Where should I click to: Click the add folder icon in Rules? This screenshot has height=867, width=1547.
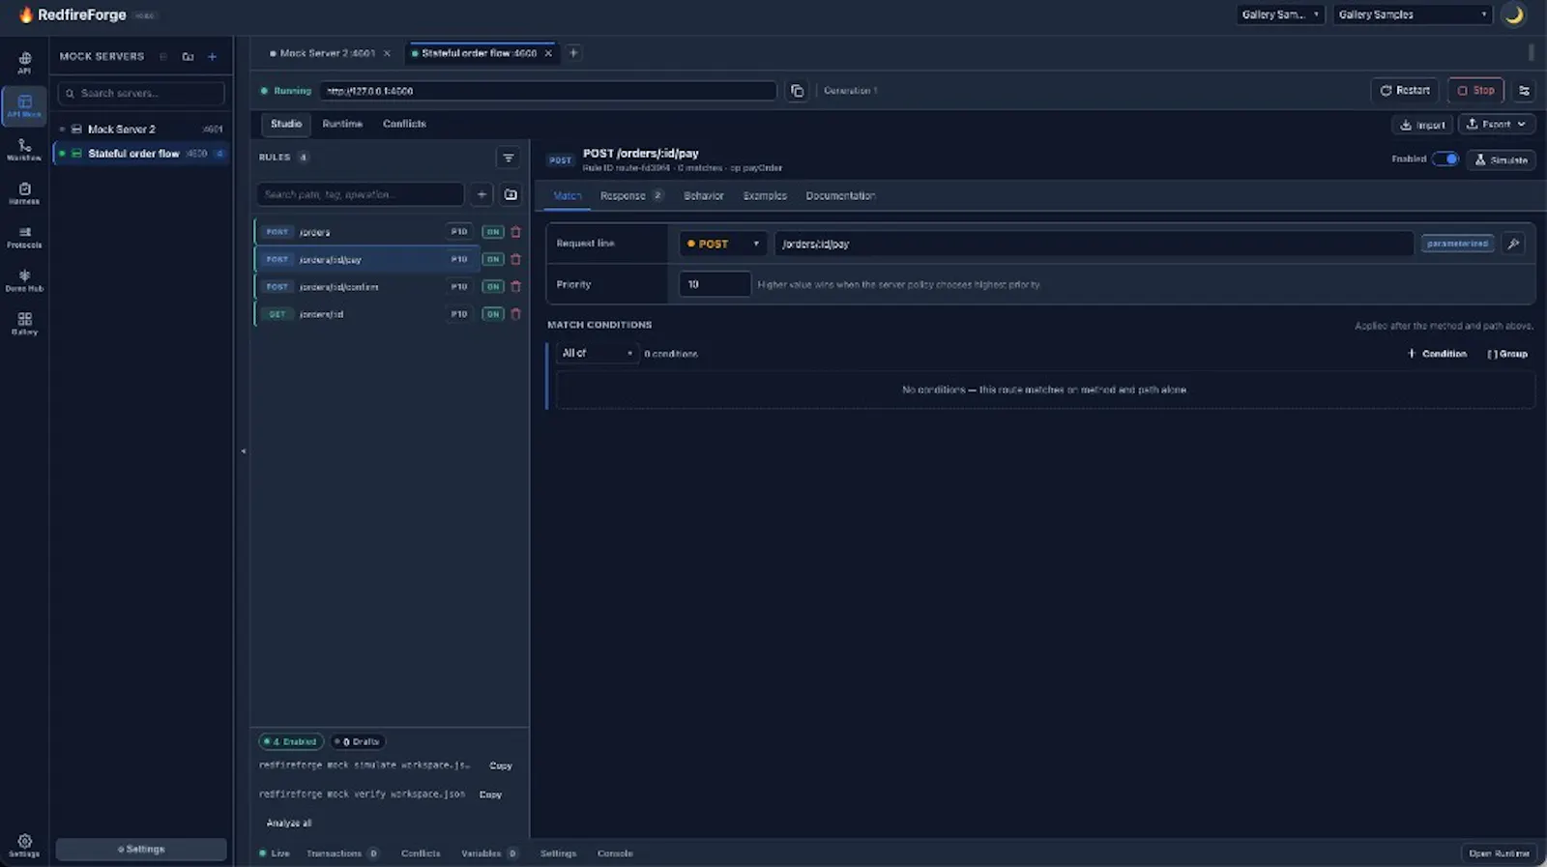tap(511, 194)
